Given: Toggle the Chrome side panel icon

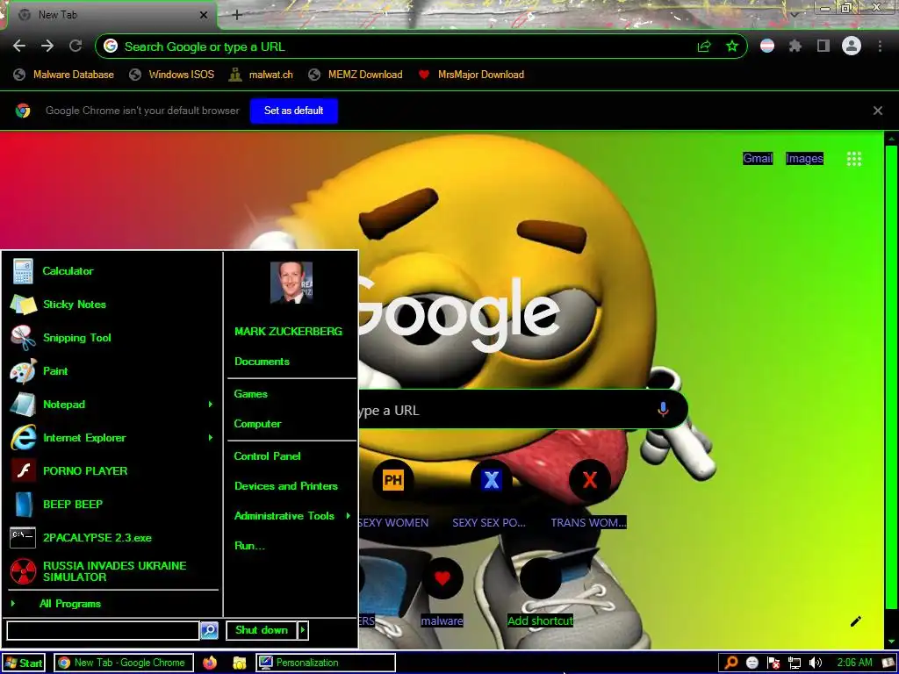Looking at the screenshot, I should [x=823, y=46].
